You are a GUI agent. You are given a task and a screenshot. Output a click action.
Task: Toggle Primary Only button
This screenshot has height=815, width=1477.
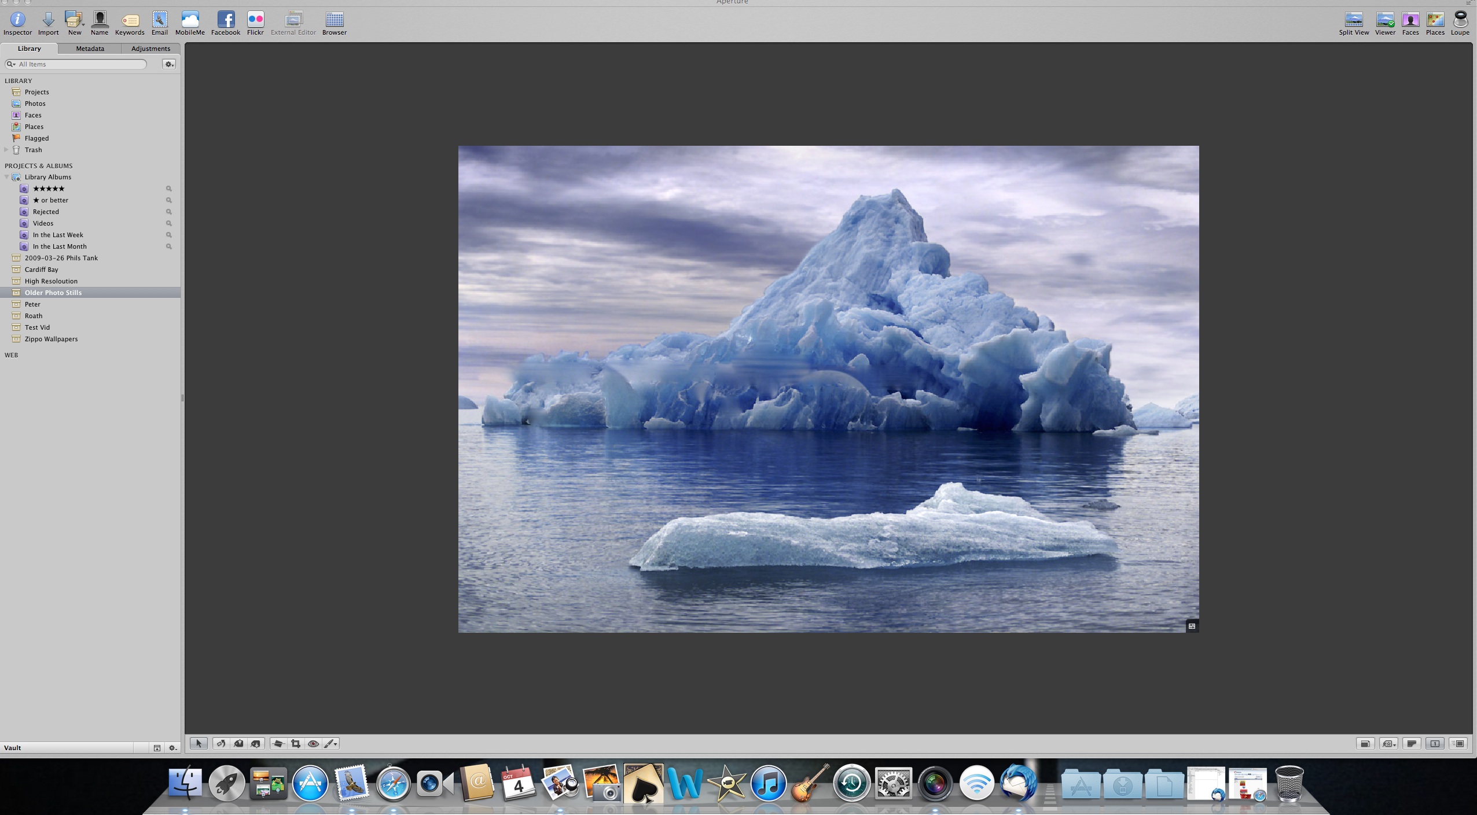1435,743
